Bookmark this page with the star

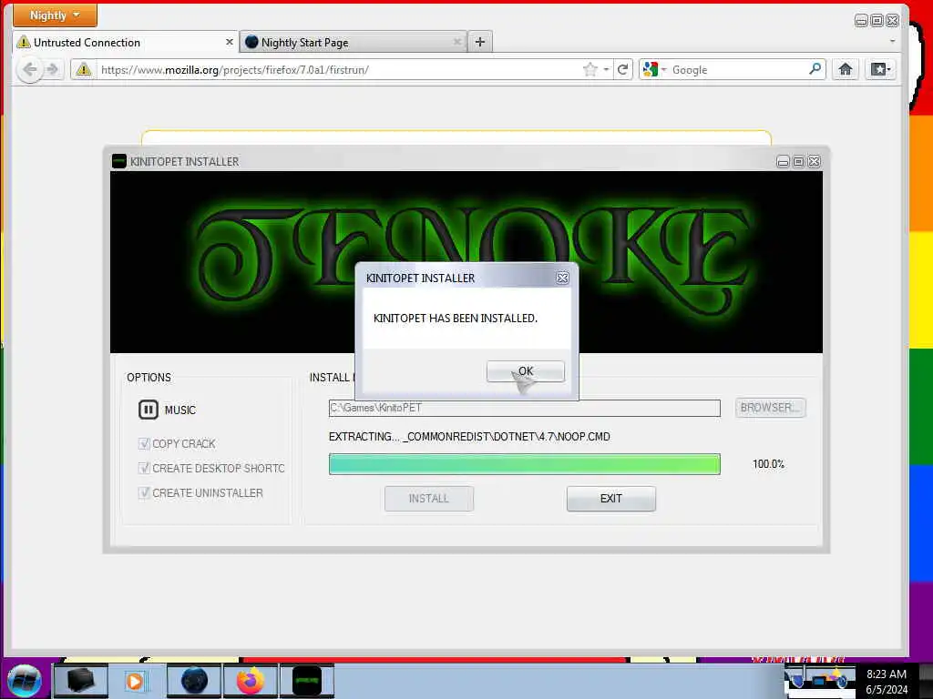pyautogui.click(x=590, y=69)
